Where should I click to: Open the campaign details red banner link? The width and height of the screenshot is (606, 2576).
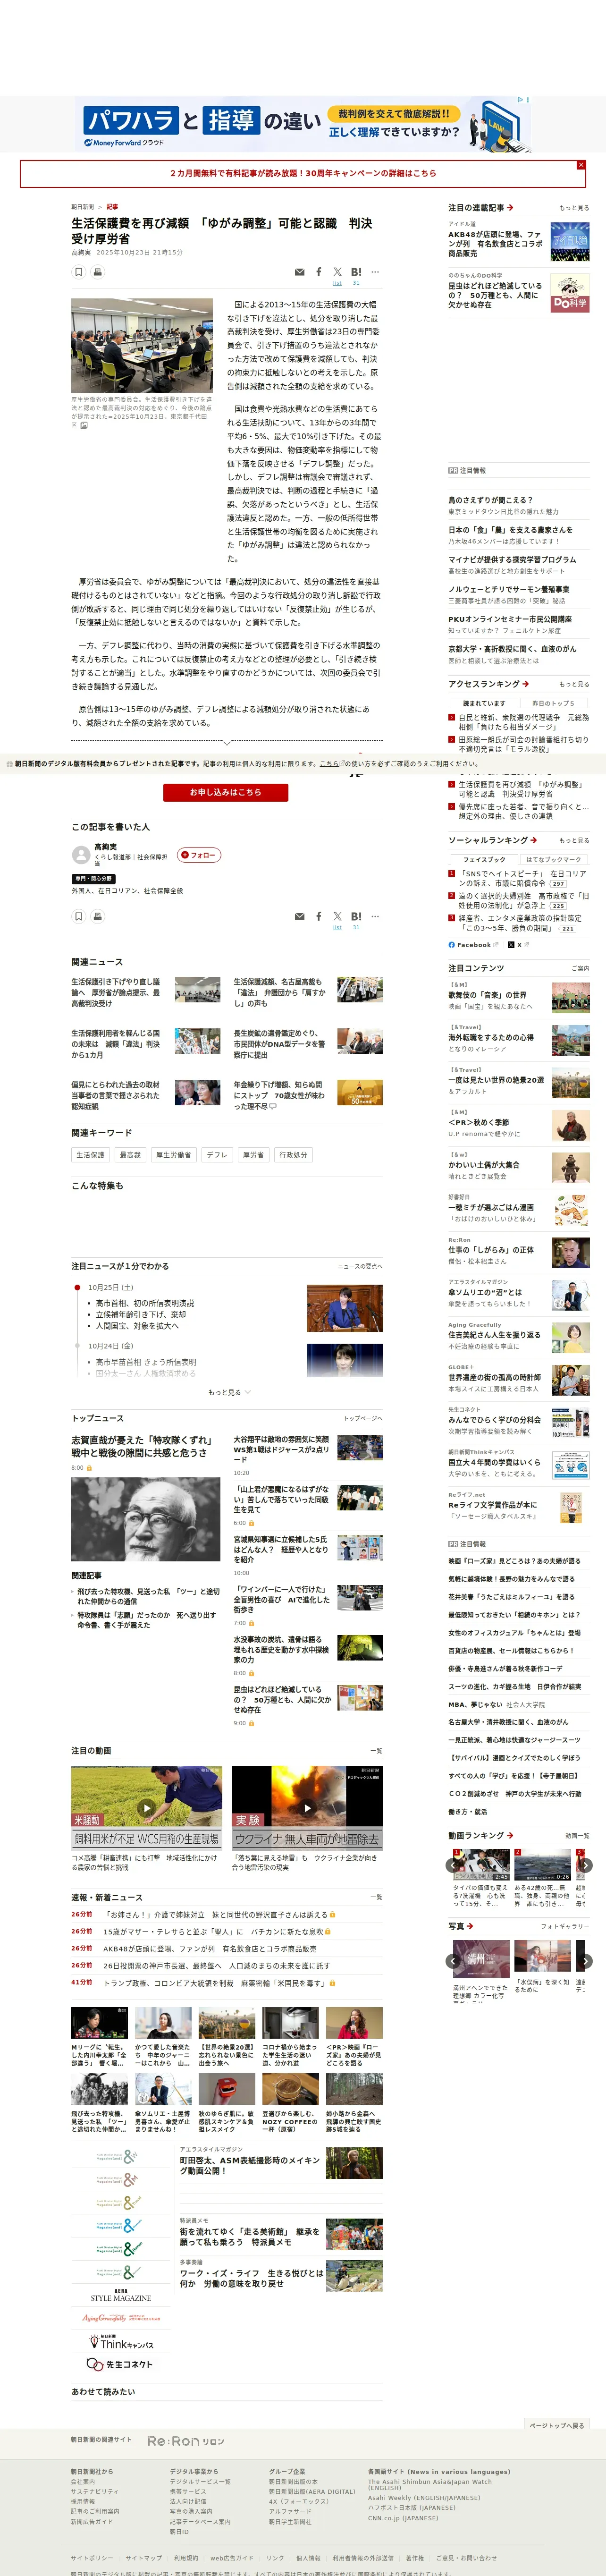[x=303, y=173]
